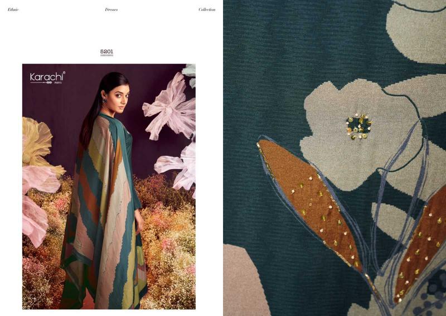The width and height of the screenshot is (446, 316).
Task: Click the model's dark earring
Action: 104,100
